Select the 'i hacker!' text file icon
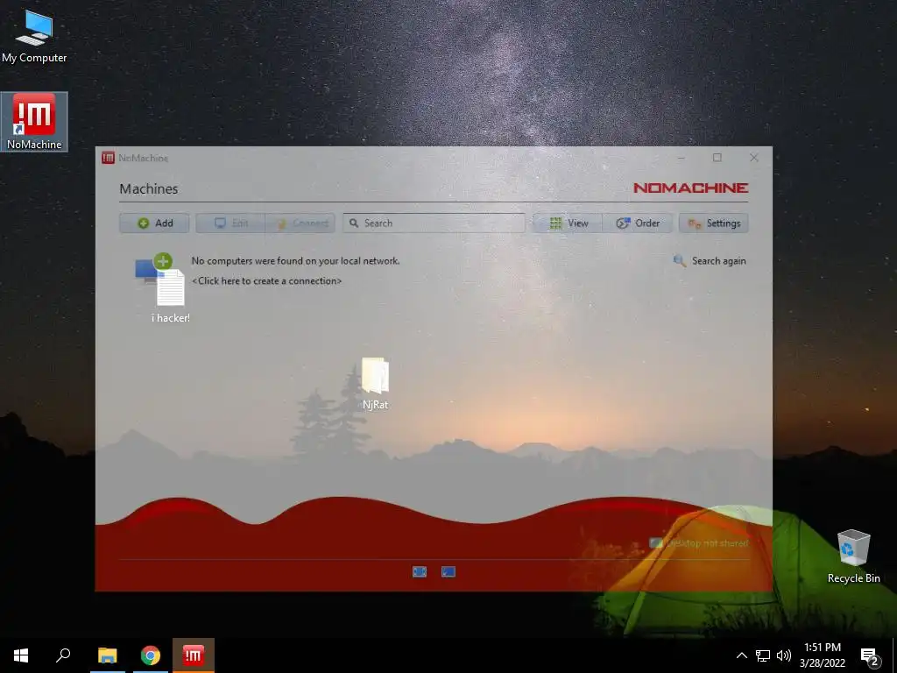Image resolution: width=897 pixels, height=673 pixels. (x=171, y=296)
